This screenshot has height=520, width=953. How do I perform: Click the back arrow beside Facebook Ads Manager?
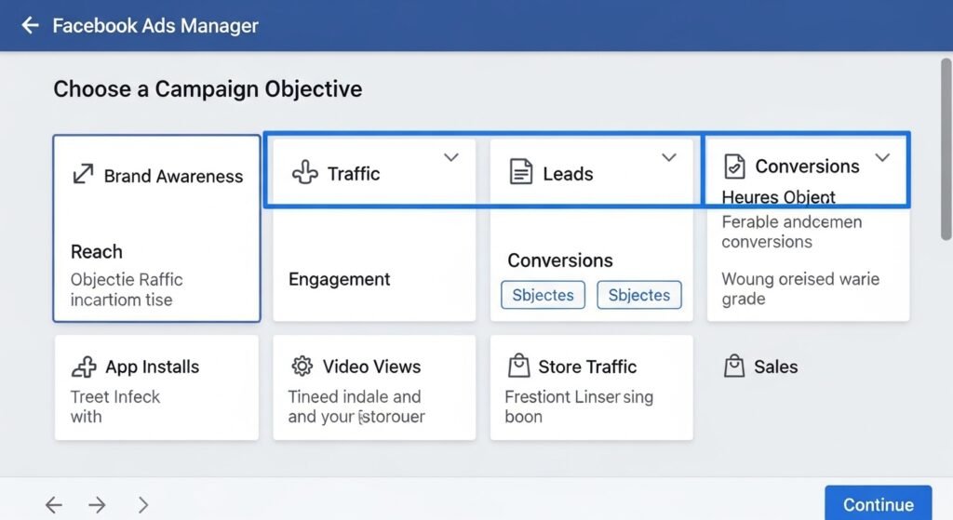point(30,25)
